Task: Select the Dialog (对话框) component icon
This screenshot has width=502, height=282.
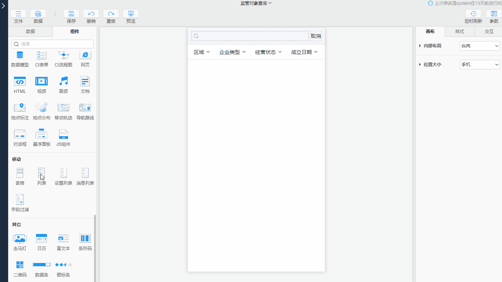Action: click(x=20, y=134)
